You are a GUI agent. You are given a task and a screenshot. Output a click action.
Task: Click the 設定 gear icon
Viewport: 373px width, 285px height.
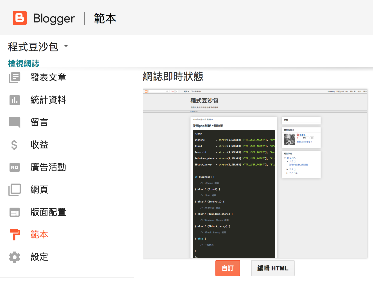coord(15,257)
